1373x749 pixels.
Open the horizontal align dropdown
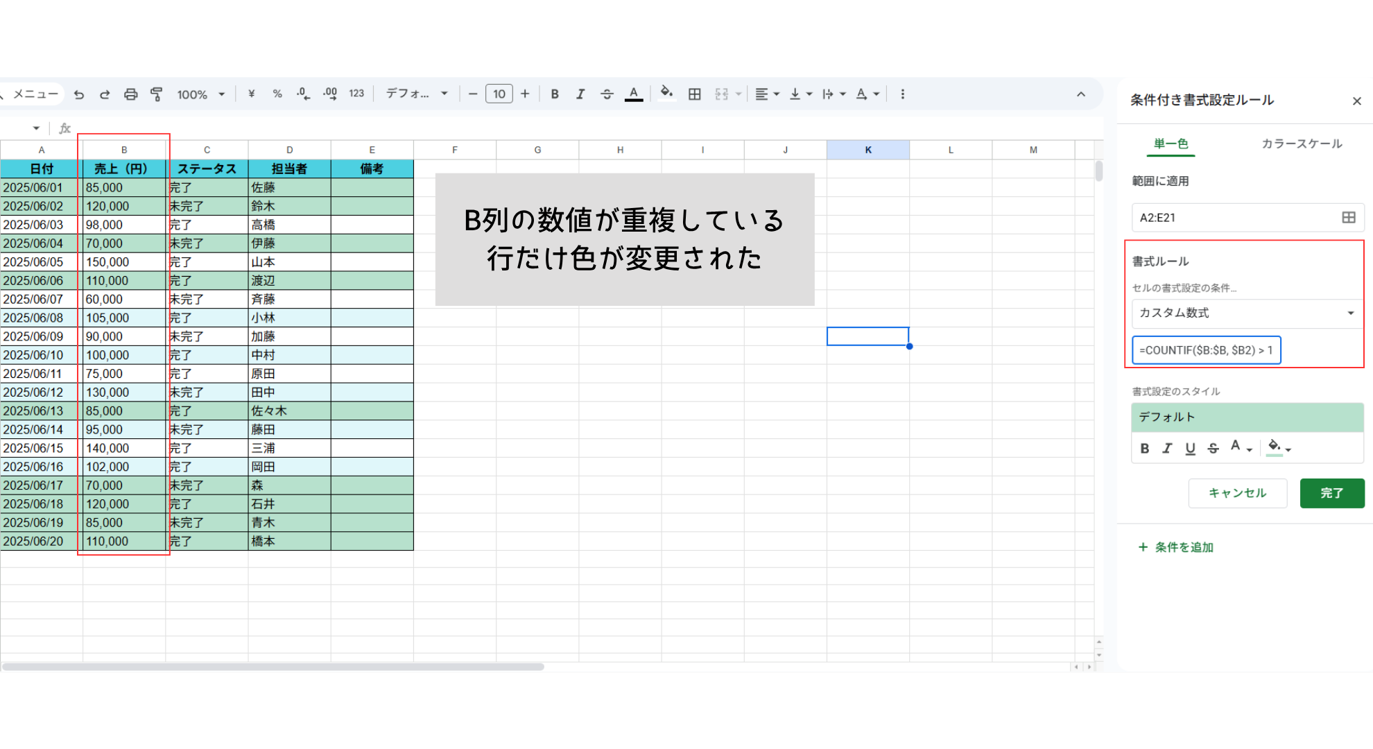(767, 94)
